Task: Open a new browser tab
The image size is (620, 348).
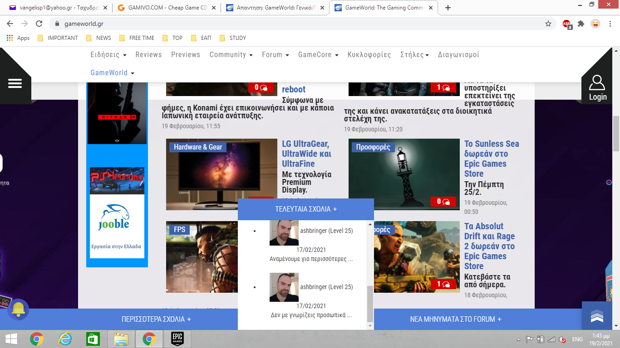Action: click(x=448, y=8)
